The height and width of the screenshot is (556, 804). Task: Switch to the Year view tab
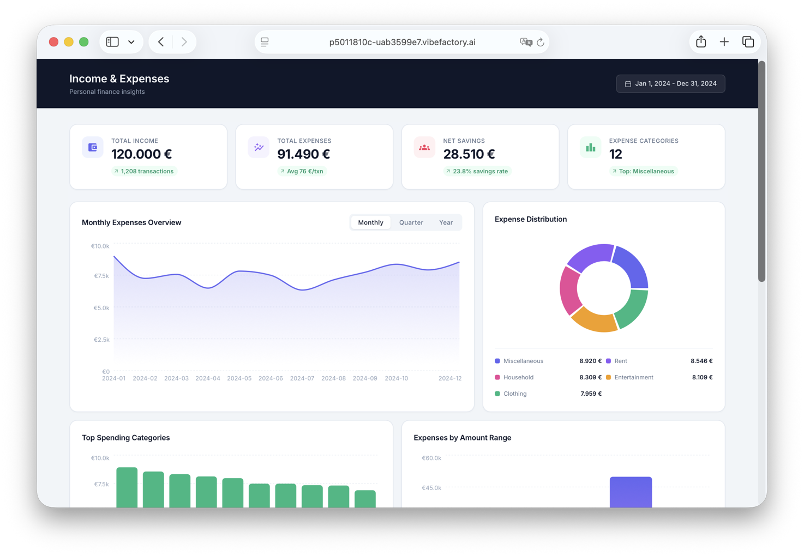(446, 222)
